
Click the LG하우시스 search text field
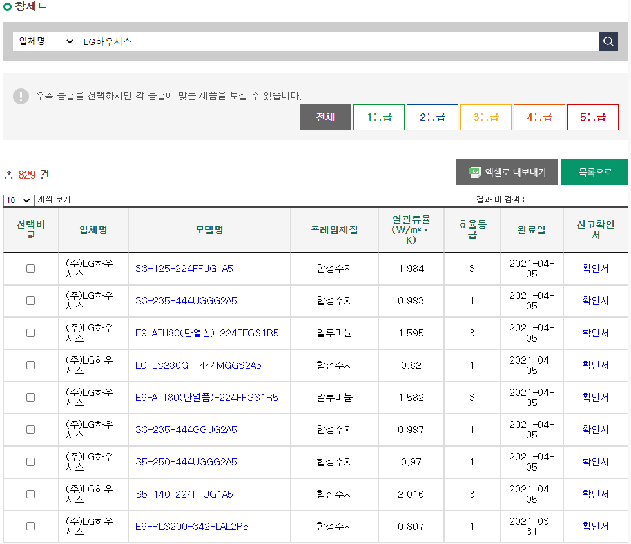point(339,41)
